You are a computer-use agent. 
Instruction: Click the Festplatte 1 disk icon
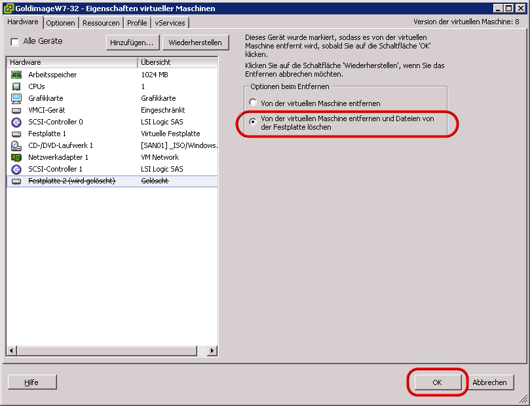tap(16, 134)
